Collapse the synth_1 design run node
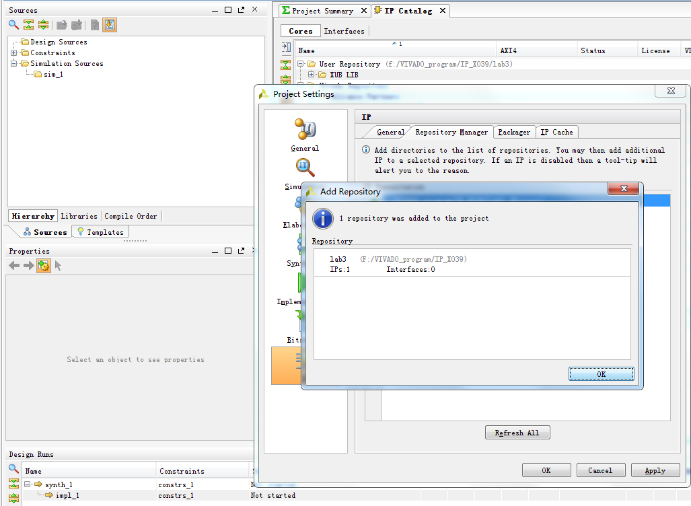This screenshot has width=691, height=506. click(28, 484)
